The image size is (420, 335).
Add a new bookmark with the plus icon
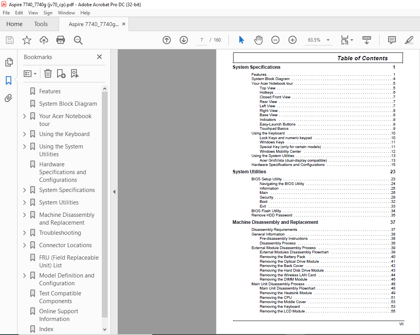(x=61, y=73)
